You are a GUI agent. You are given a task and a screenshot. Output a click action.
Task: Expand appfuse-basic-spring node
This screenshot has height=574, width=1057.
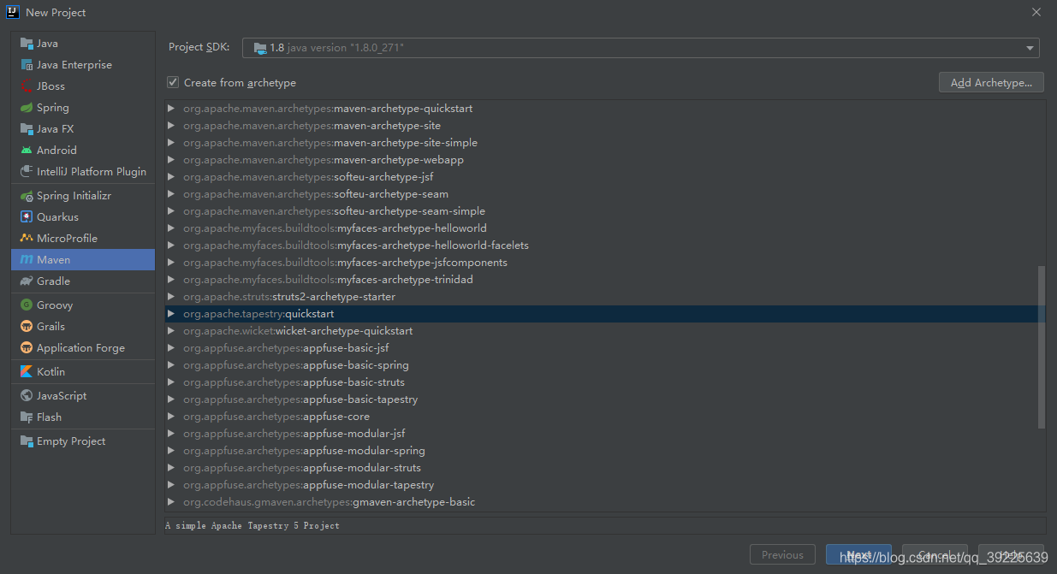pos(171,365)
